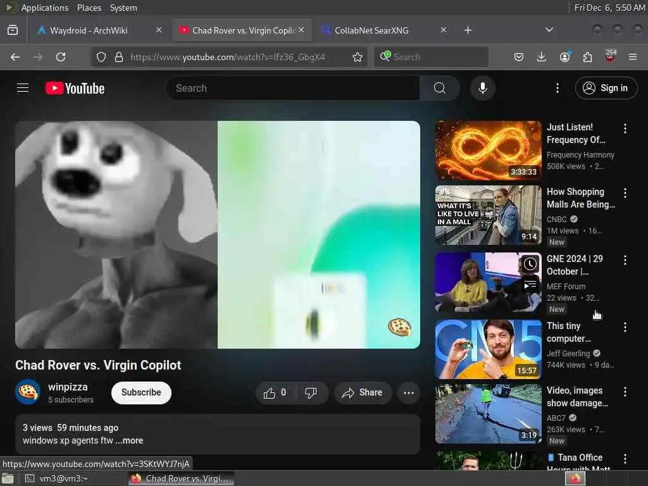Open winpizza channel name link

[68, 387]
